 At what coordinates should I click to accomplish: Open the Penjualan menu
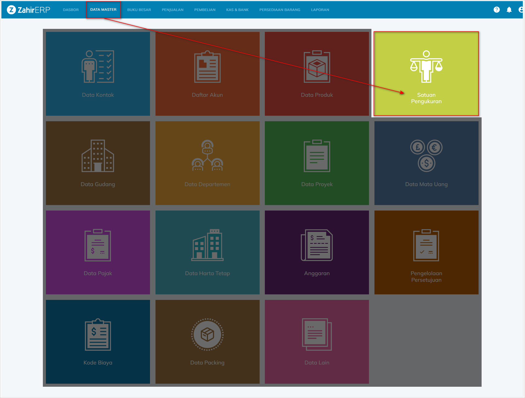point(173,10)
